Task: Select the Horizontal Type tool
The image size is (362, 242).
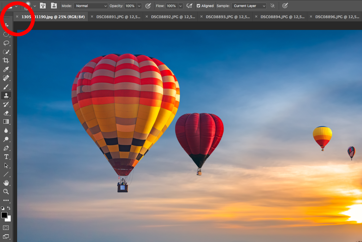Action: (6, 157)
